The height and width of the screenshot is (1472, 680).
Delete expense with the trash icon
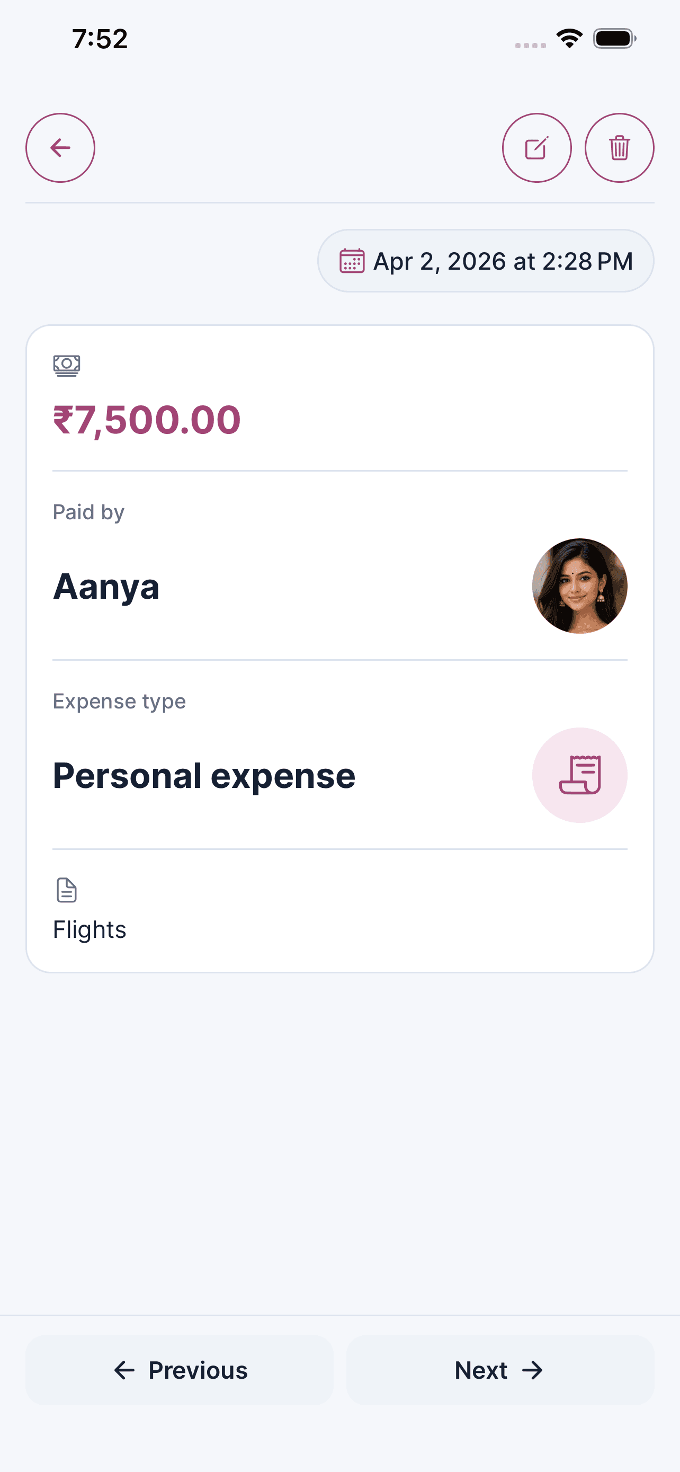coord(619,148)
